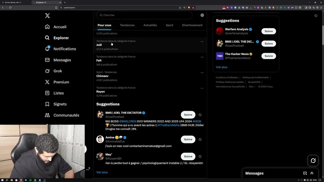Open Amine's profile avatar
The width and height of the screenshot is (324, 182).
click(x=100, y=139)
